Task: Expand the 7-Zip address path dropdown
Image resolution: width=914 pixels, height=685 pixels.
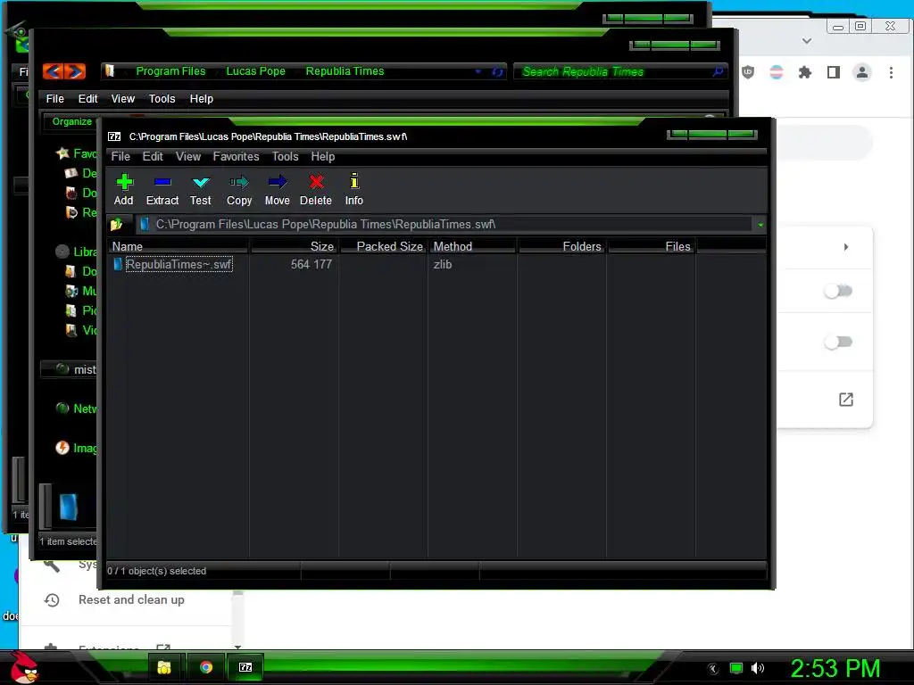Action: tap(760, 225)
